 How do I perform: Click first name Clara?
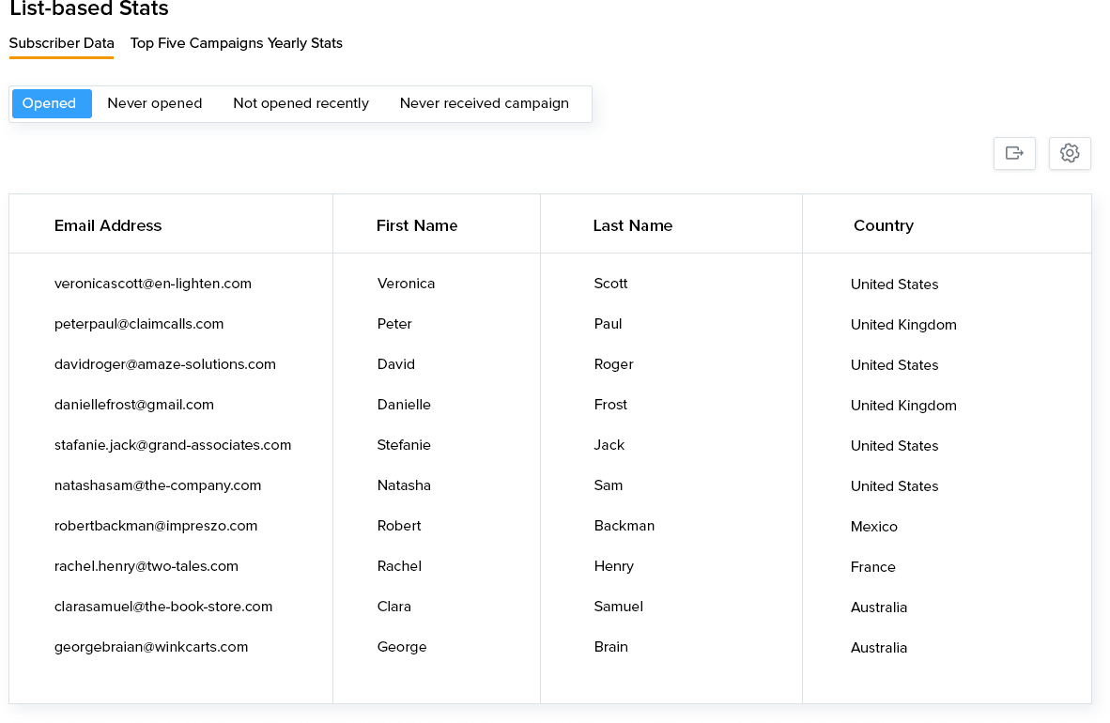click(394, 607)
